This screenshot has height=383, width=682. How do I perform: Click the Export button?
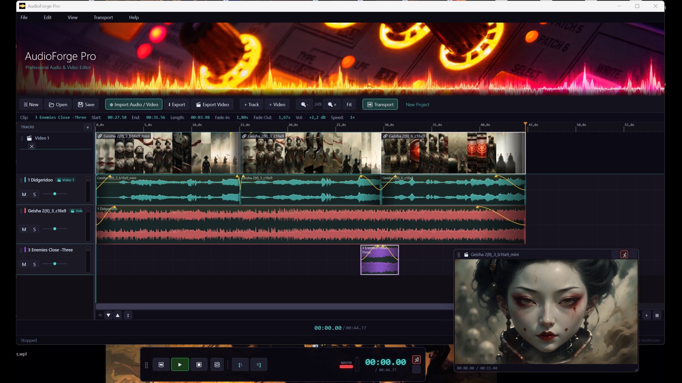177,105
